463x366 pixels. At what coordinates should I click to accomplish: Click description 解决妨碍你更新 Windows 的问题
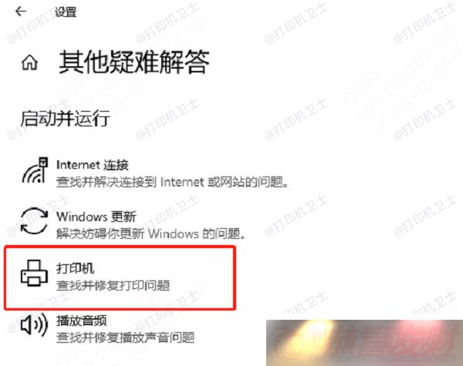[150, 234]
